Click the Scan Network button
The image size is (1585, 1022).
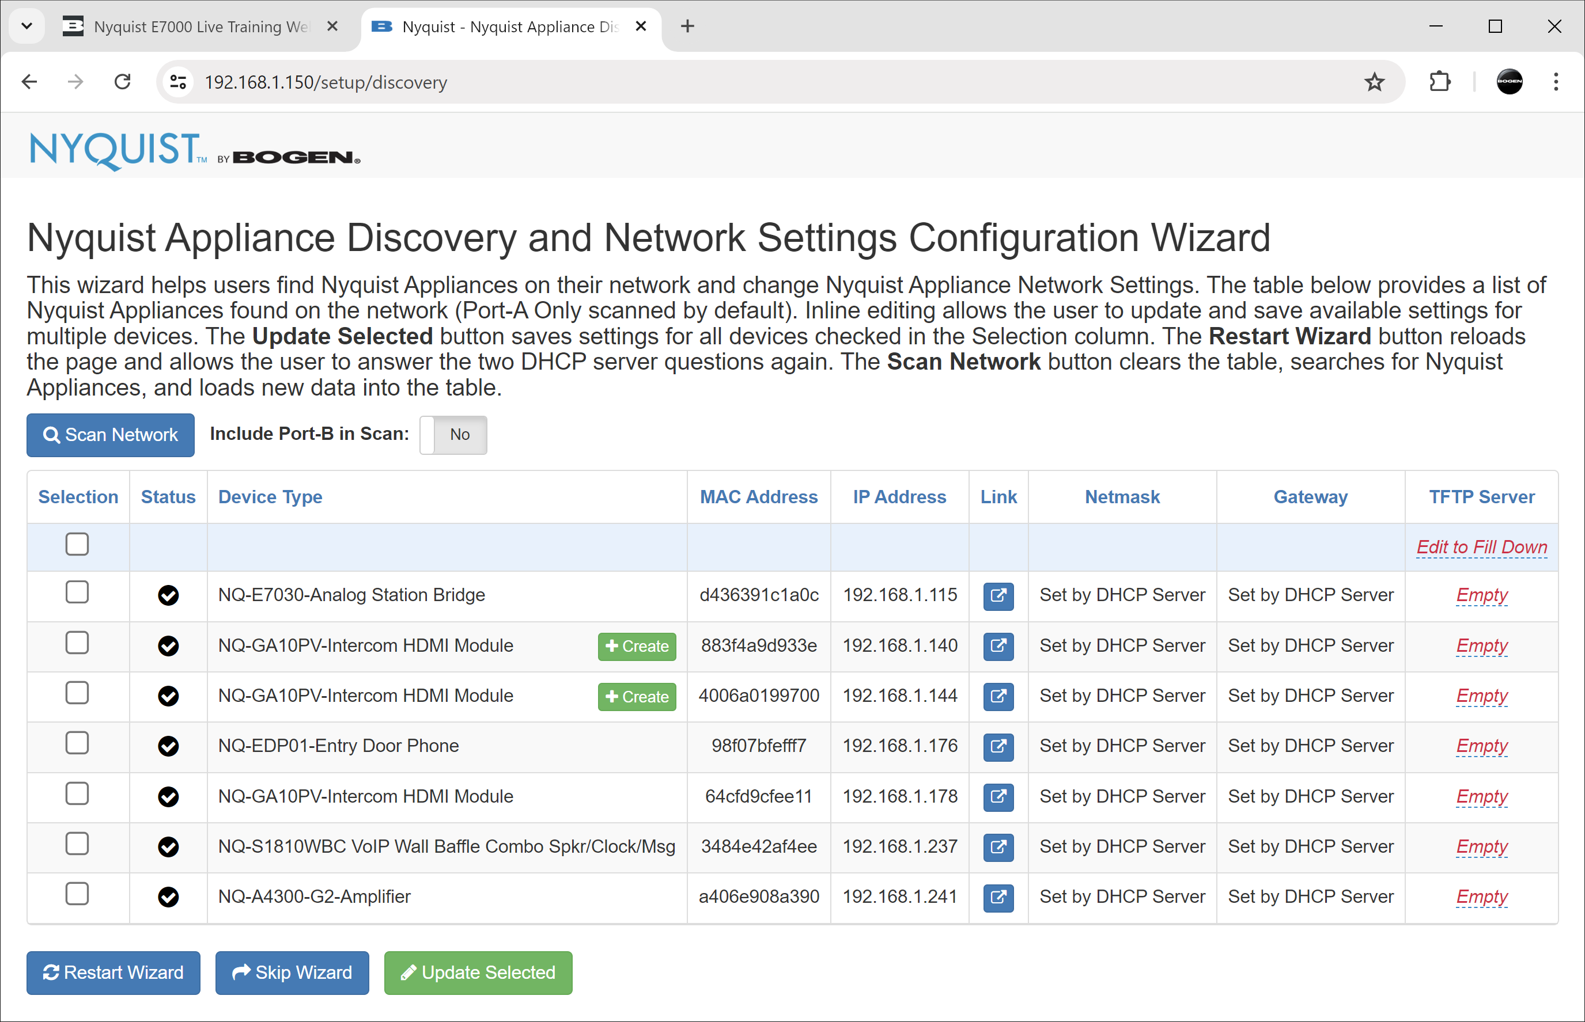tap(110, 435)
